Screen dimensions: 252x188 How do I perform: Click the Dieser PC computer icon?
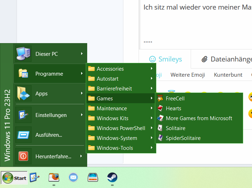(x=23, y=53)
